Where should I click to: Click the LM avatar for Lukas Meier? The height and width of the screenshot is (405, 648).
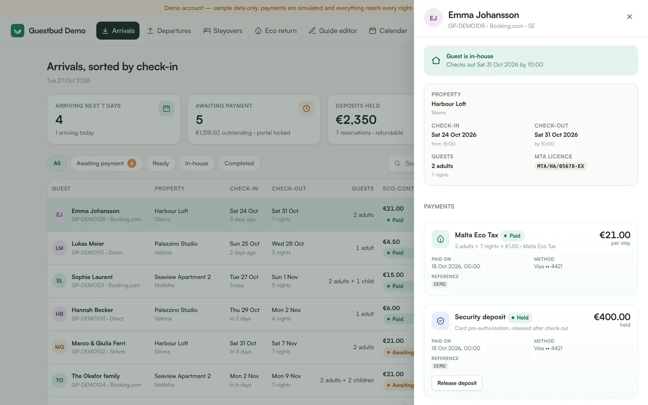[60, 248]
